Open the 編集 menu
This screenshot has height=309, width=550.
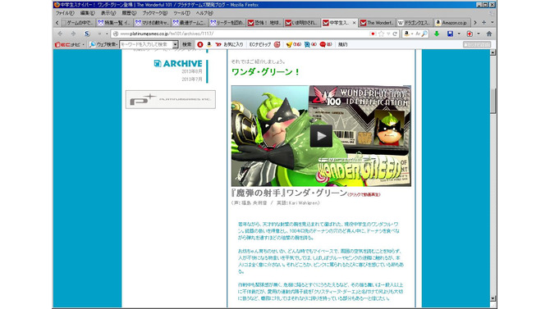[x=87, y=13]
